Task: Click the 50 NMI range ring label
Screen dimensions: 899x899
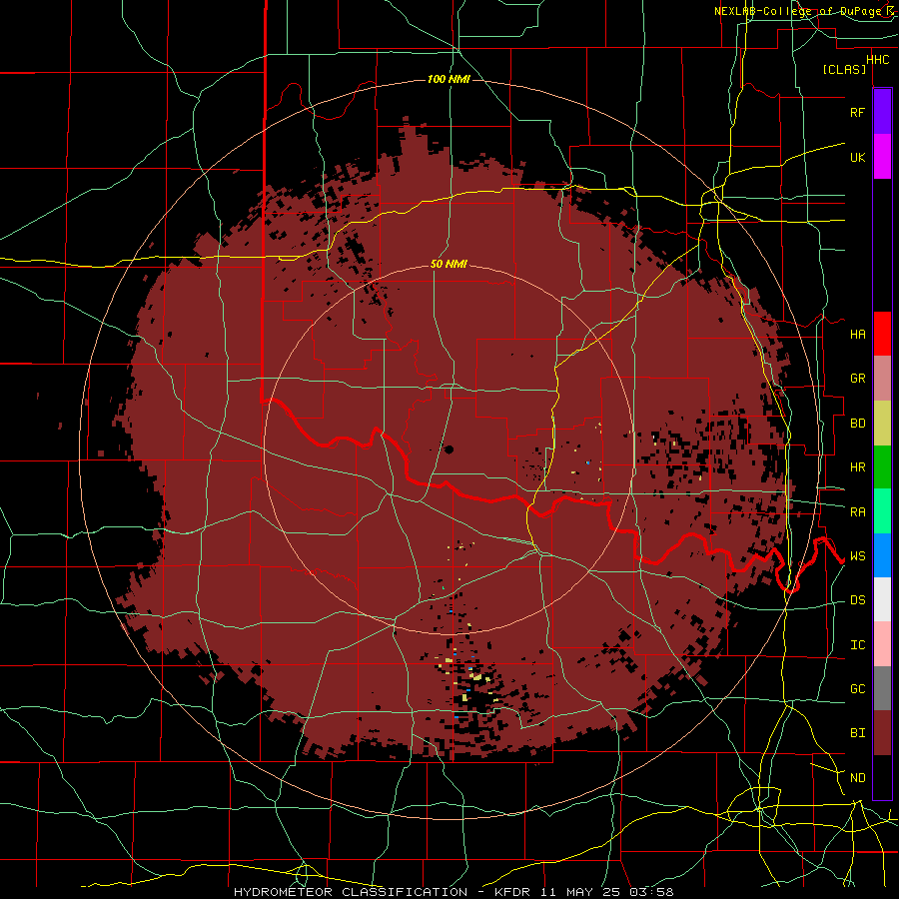Action: 449,265
